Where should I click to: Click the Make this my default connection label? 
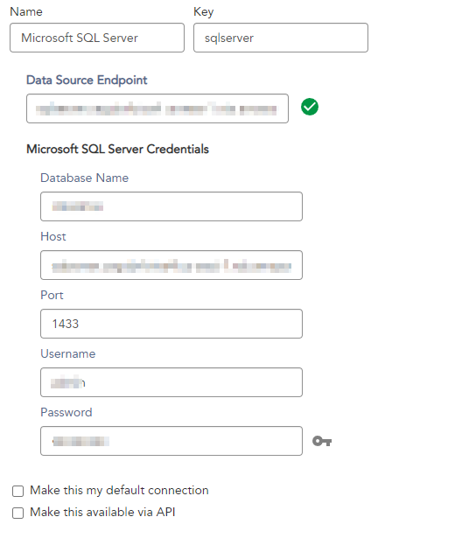tap(119, 490)
